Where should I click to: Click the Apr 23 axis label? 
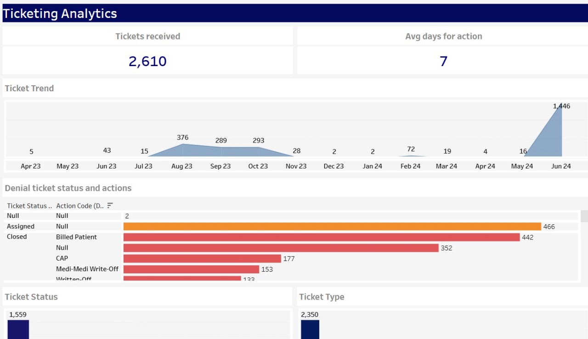pos(30,166)
